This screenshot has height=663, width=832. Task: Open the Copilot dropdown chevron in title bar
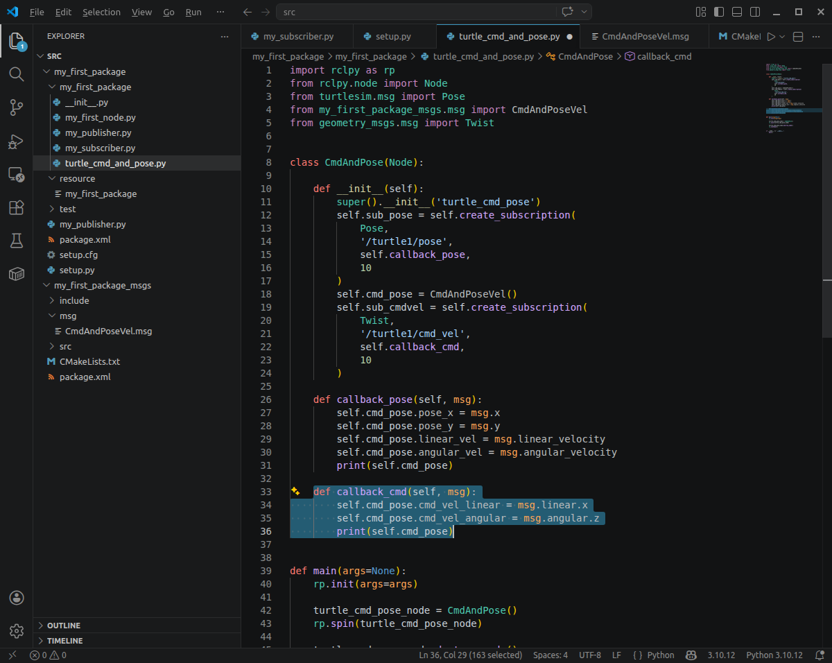click(x=584, y=12)
